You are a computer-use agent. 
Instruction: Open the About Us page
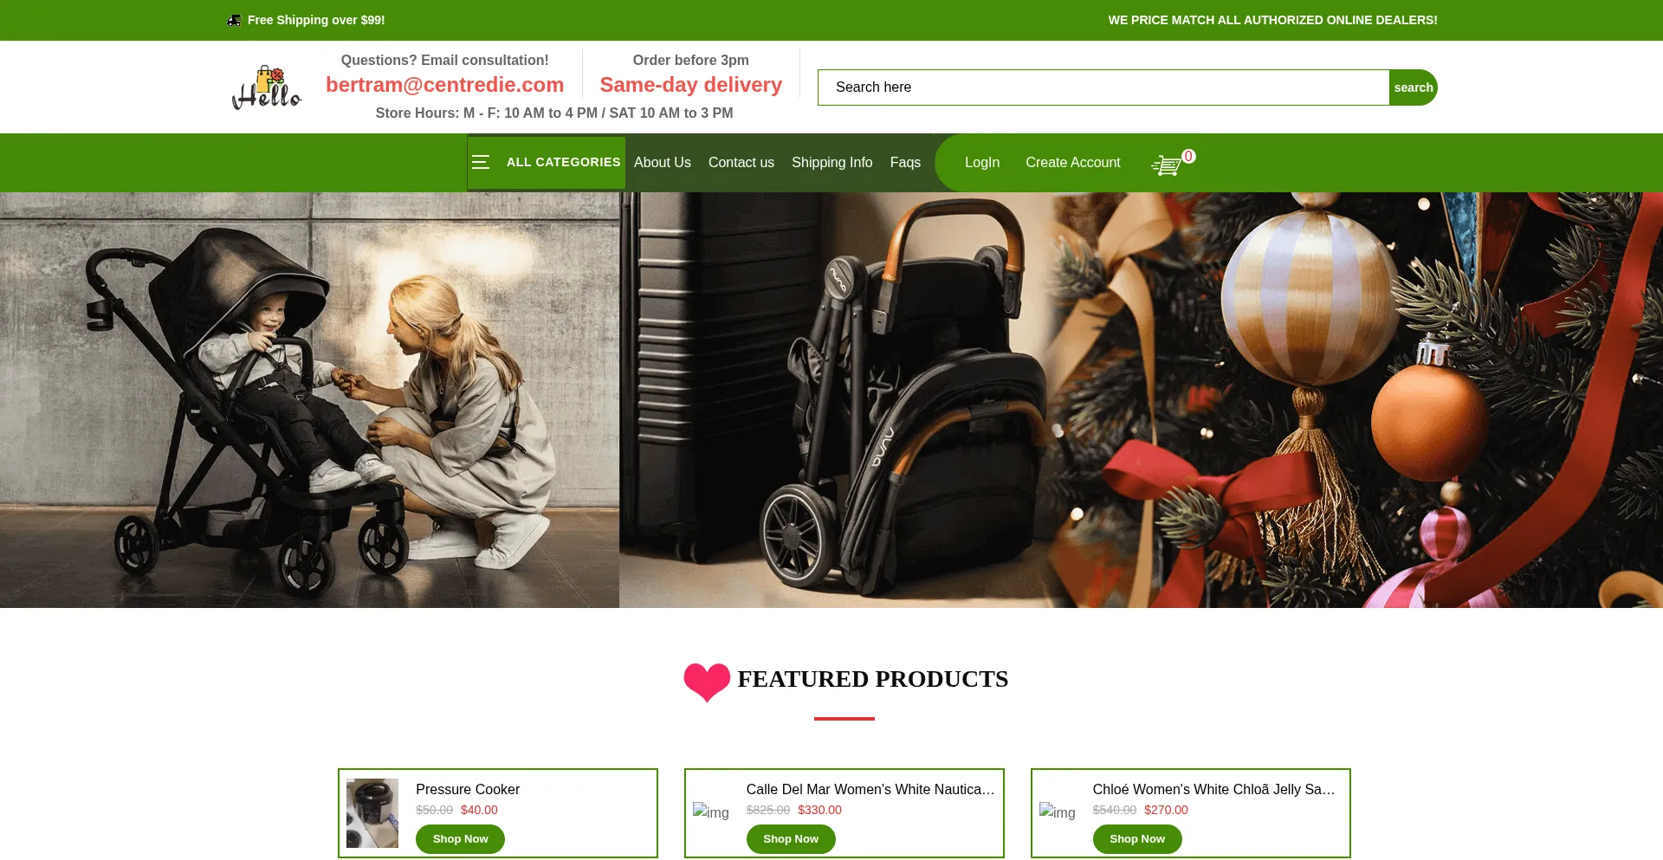click(x=663, y=163)
